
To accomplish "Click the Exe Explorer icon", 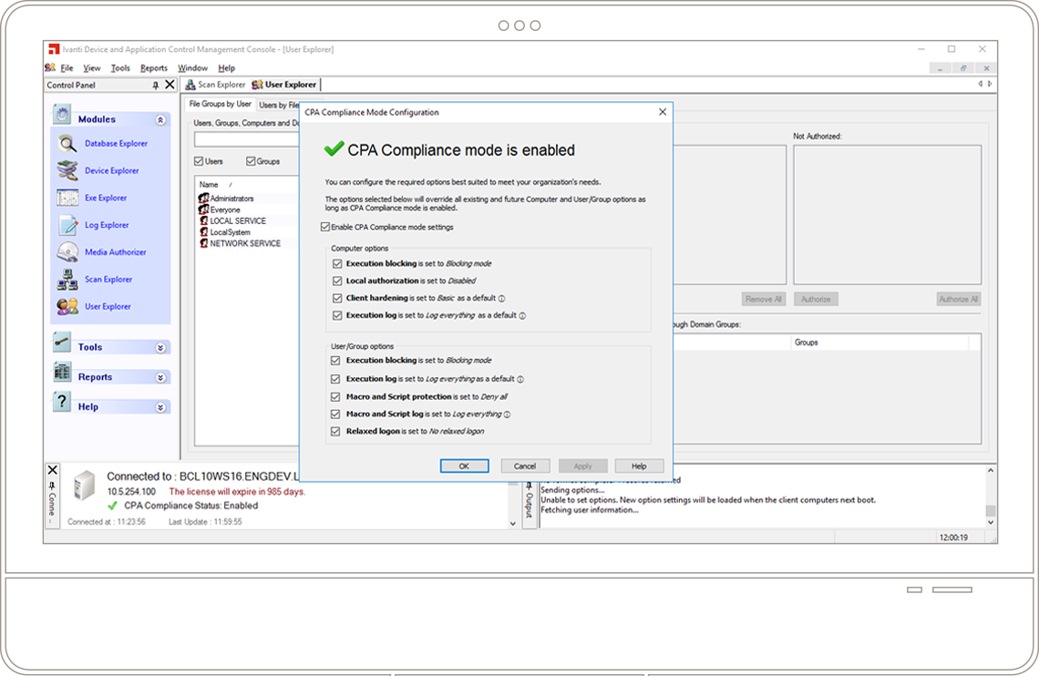I will (x=67, y=198).
